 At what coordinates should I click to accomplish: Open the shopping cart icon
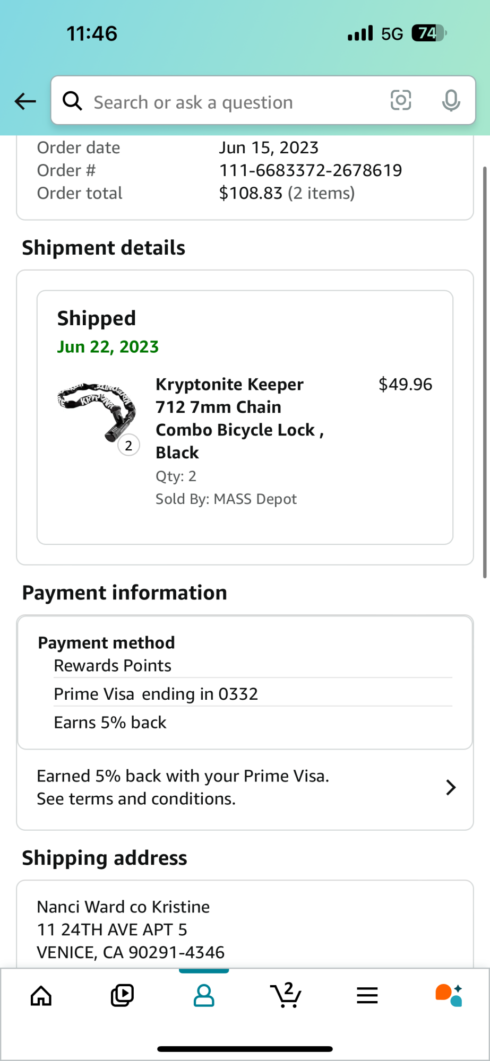click(x=286, y=995)
